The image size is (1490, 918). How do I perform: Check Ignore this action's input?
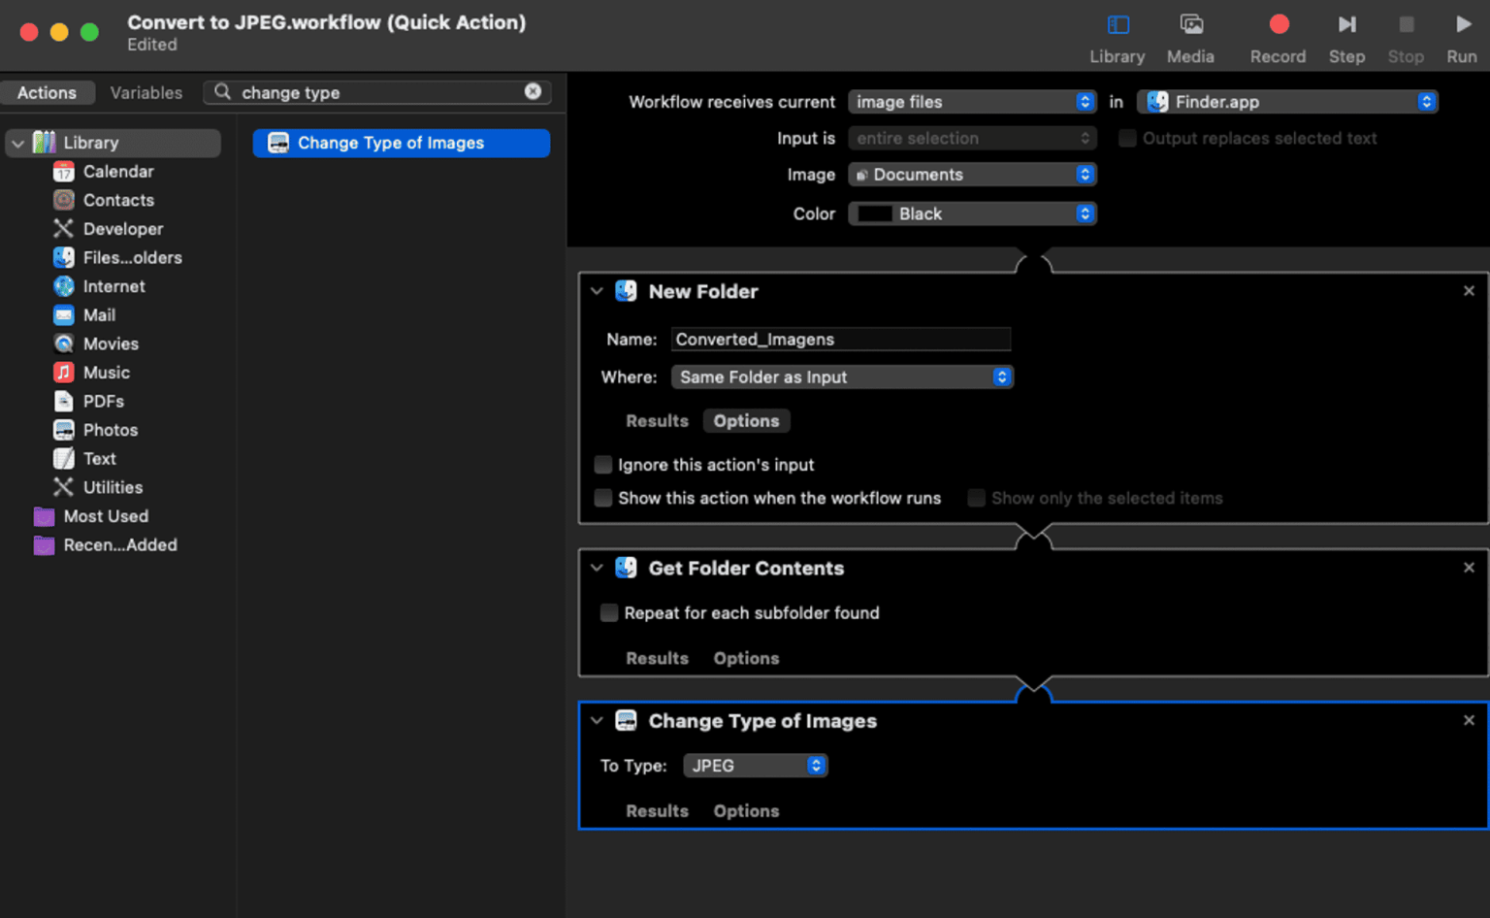pyautogui.click(x=602, y=465)
